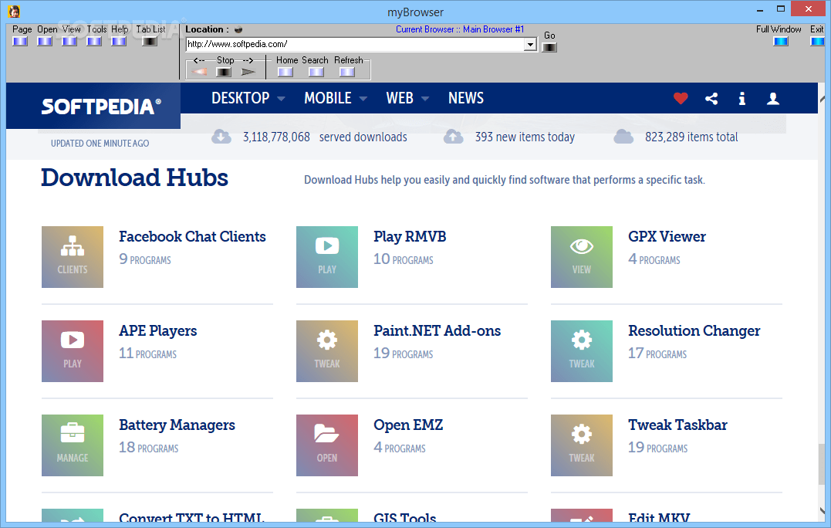Click the info icon in Softpedia header

(742, 98)
